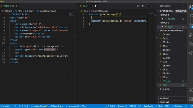Open 09.js in the file explorer
This screenshot has width=193, height=108.
[172, 77]
